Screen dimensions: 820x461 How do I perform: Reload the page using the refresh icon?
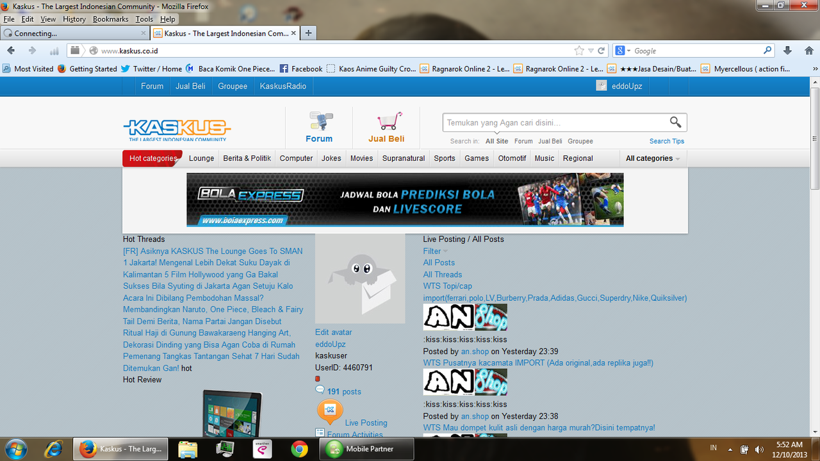point(602,51)
